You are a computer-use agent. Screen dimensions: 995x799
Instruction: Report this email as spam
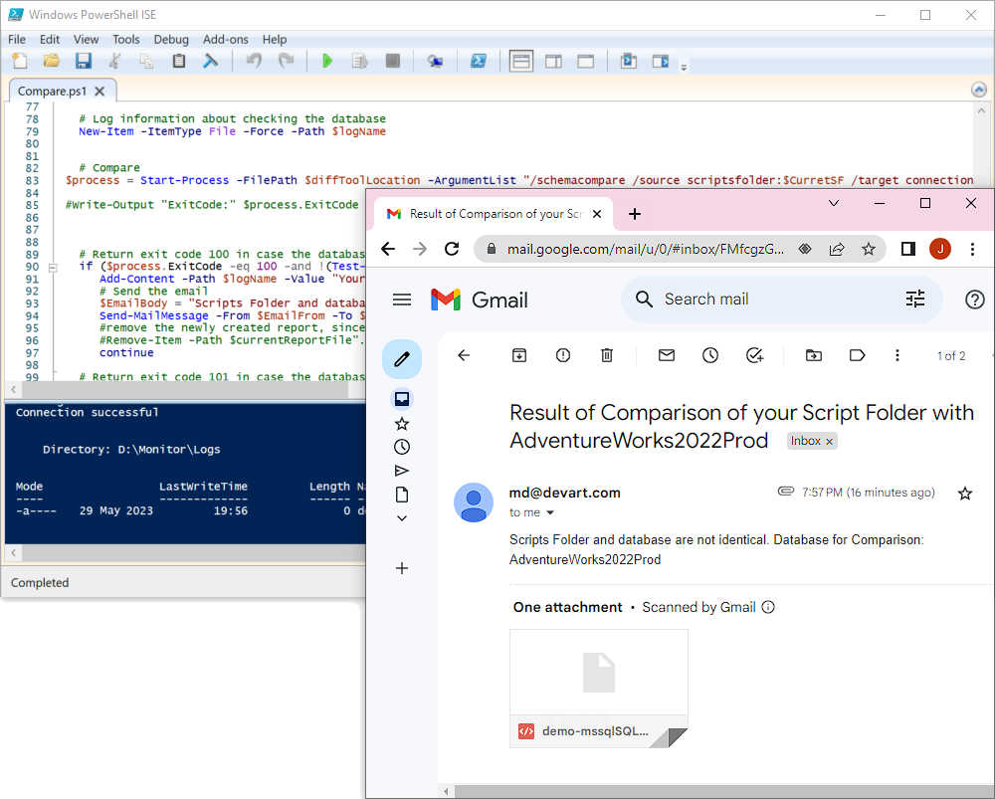(563, 355)
